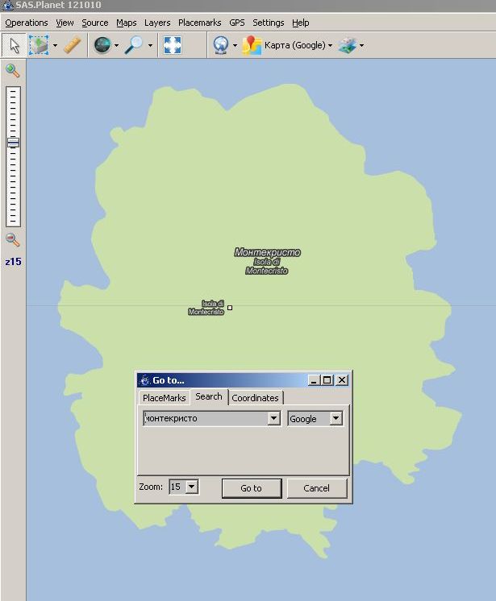Click the selection manager tool icon
496x601 pixels.
coord(39,46)
